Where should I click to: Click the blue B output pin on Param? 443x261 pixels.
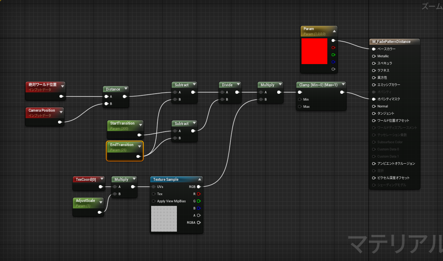coord(333,62)
